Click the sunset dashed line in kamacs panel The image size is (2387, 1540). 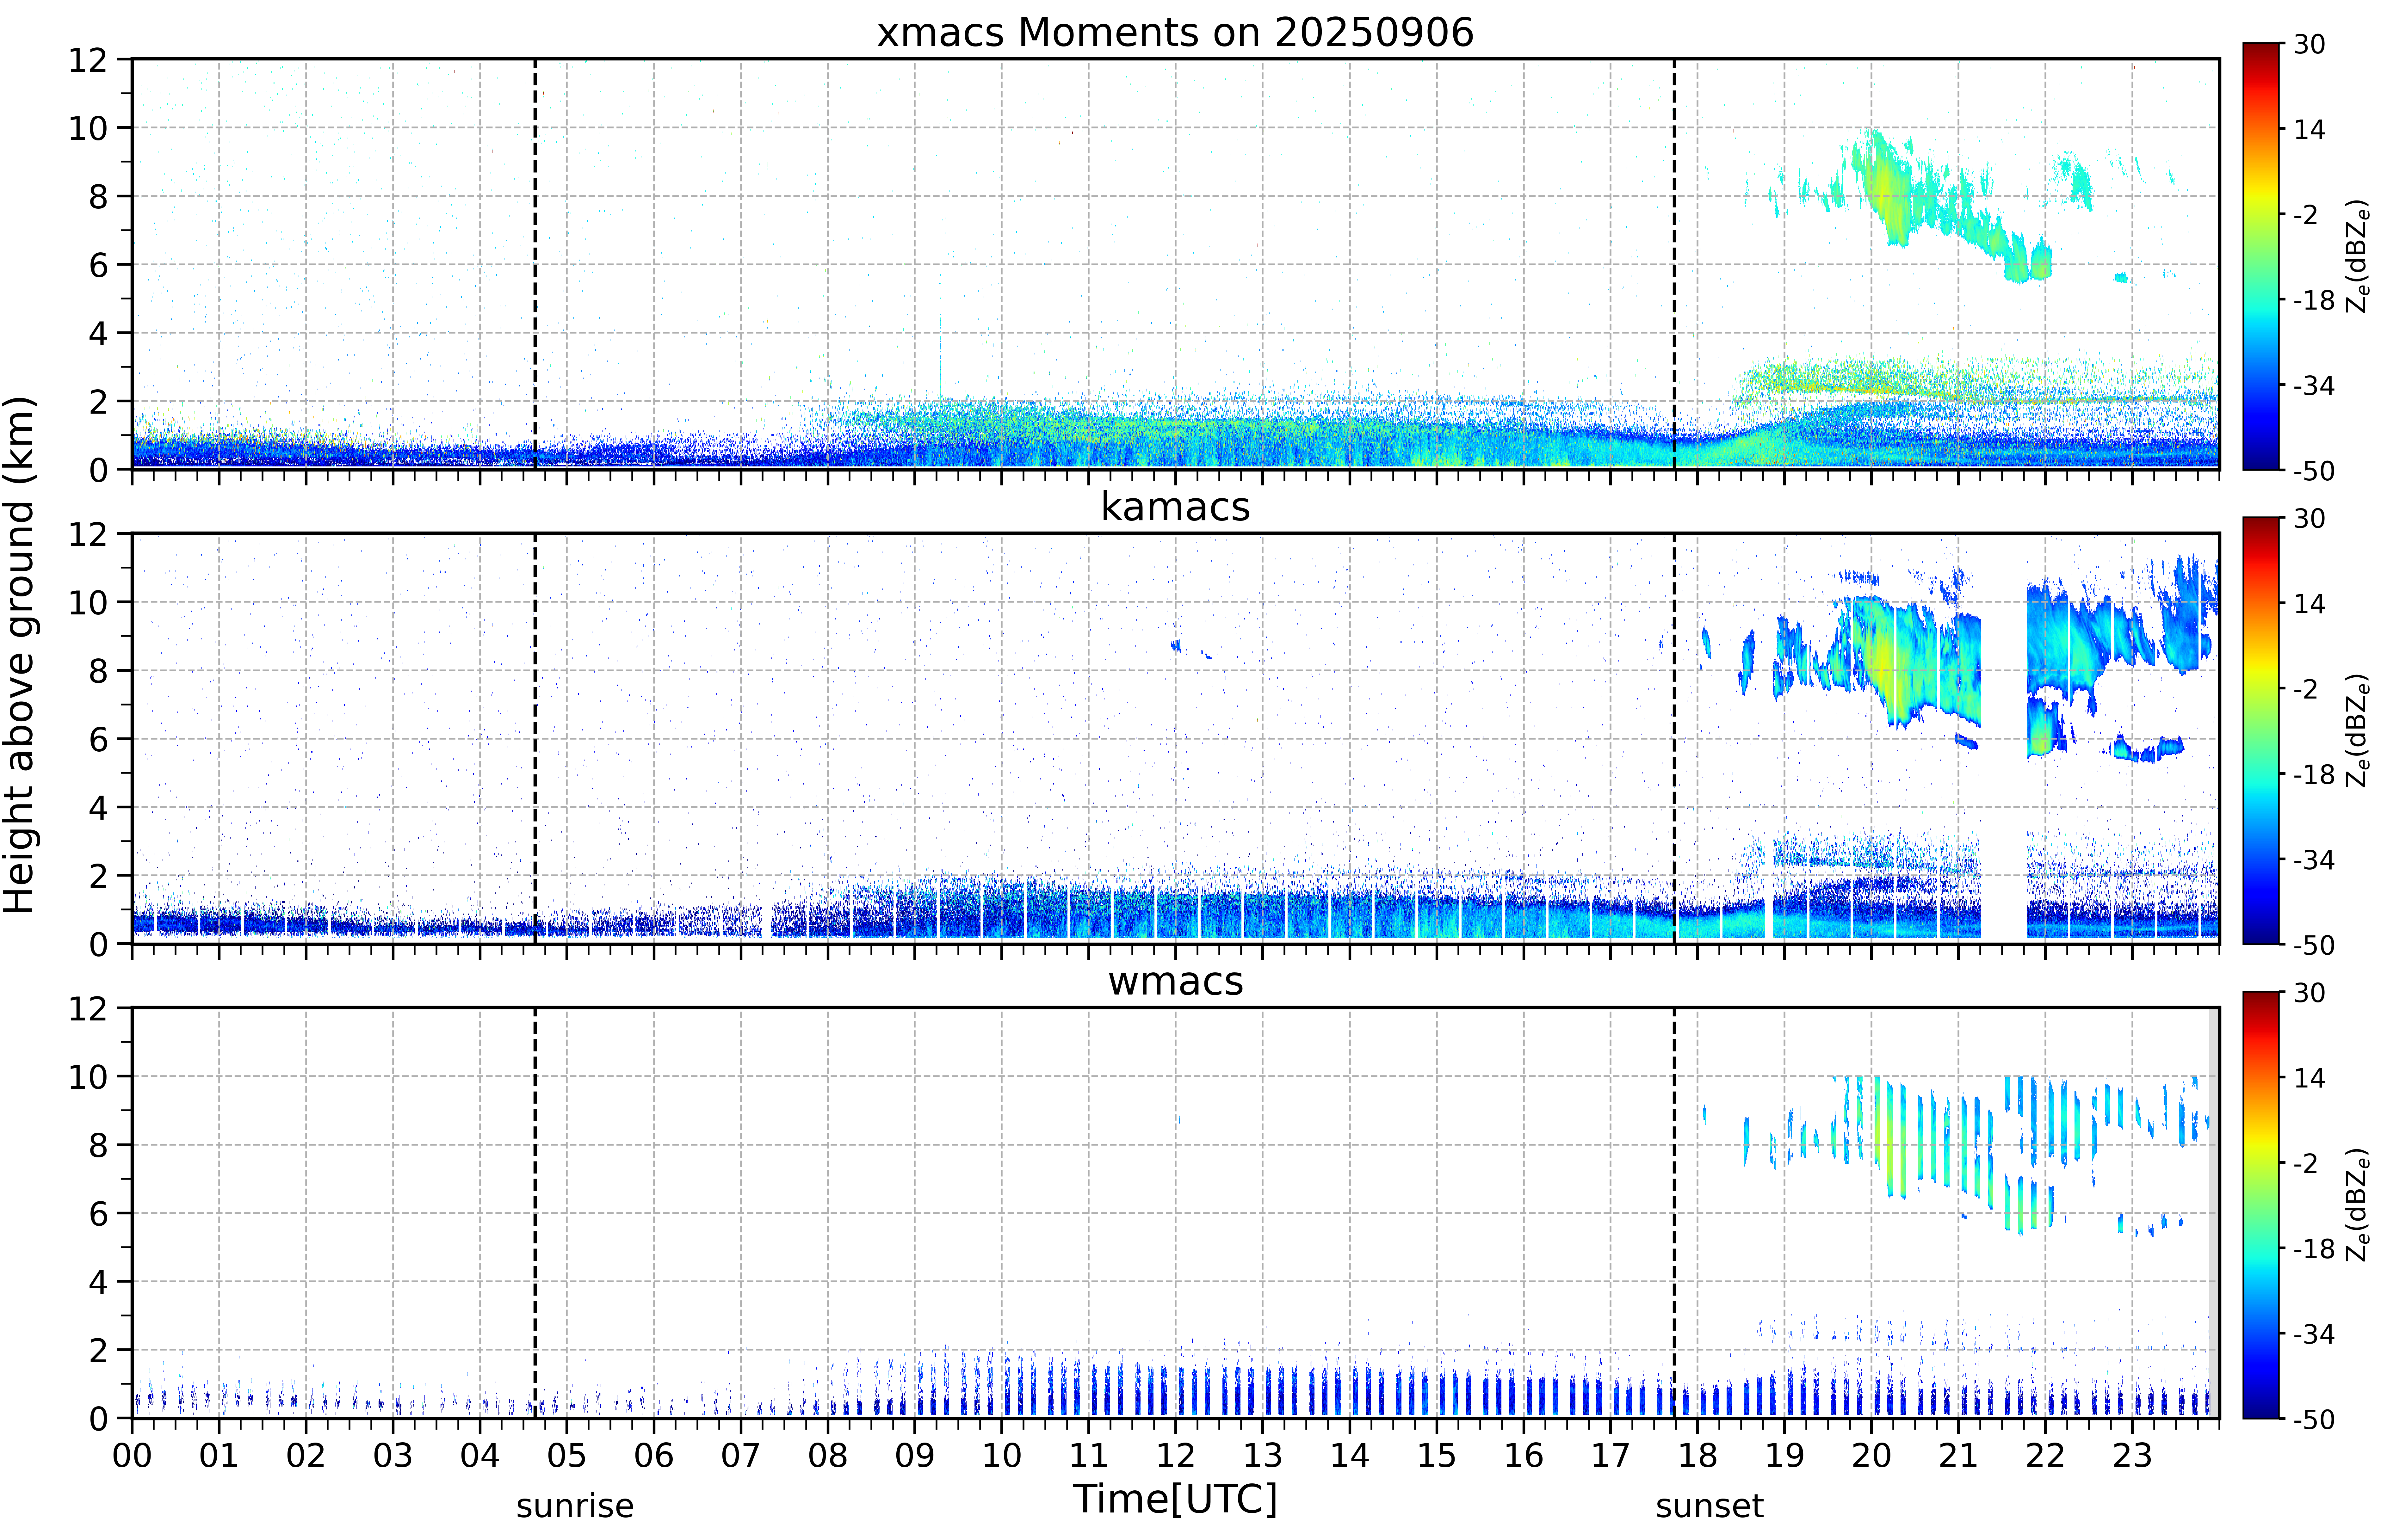tap(1674, 738)
